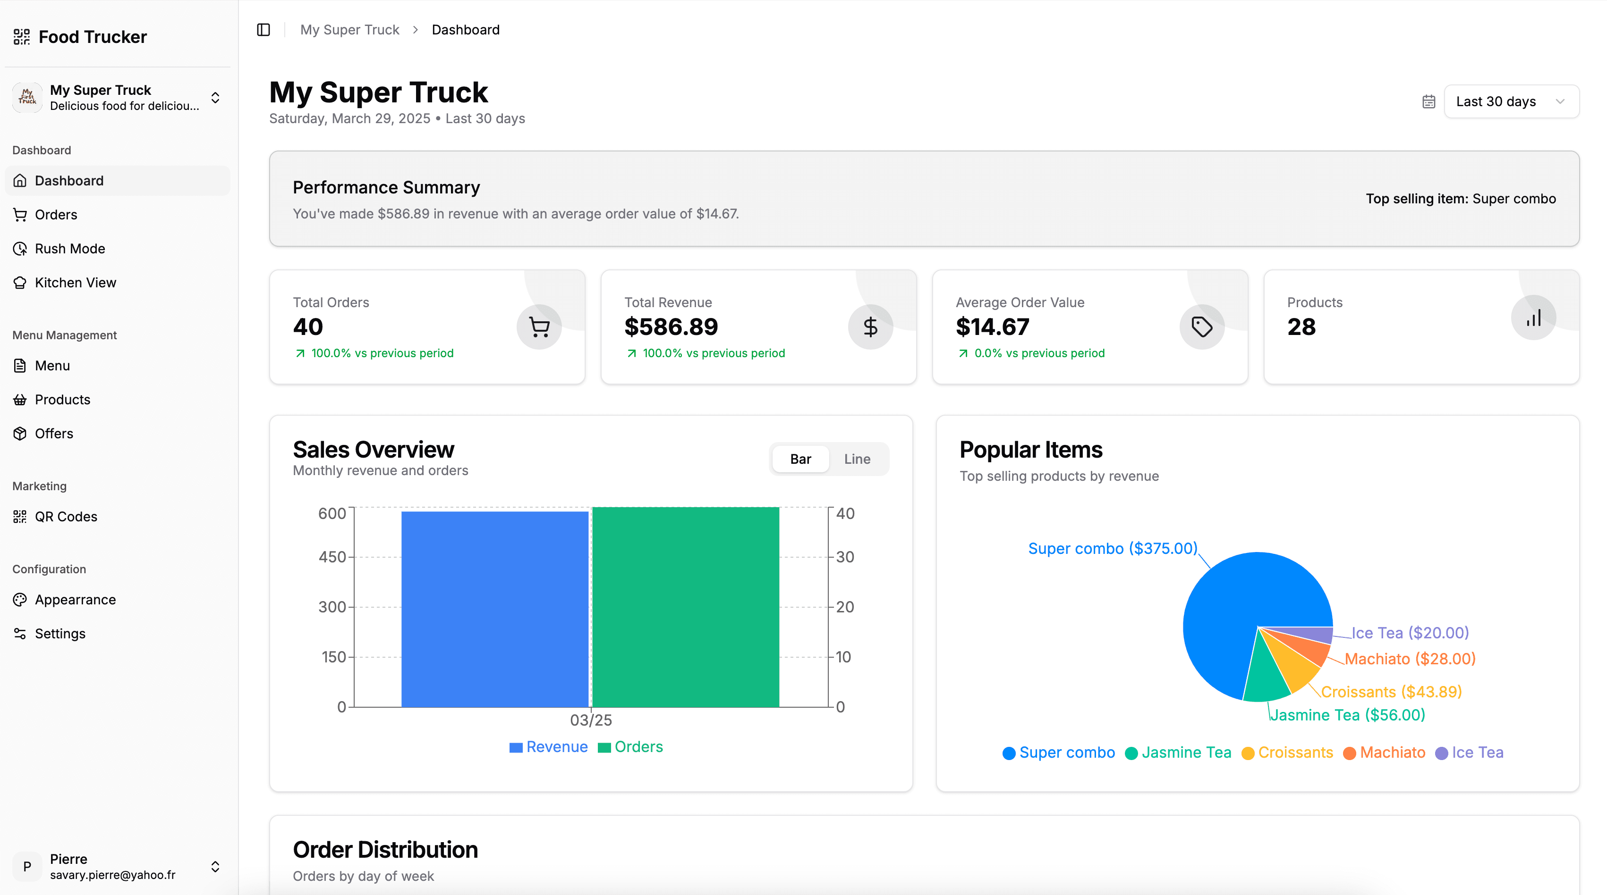Open the Products page
The width and height of the screenshot is (1607, 895).
tap(62, 400)
